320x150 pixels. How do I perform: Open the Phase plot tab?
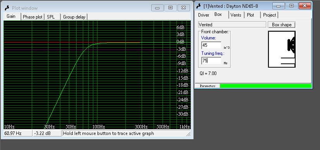point(33,17)
